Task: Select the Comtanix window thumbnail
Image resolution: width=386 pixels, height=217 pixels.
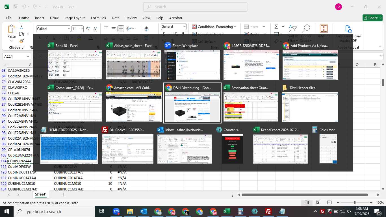Action: tap(232, 149)
